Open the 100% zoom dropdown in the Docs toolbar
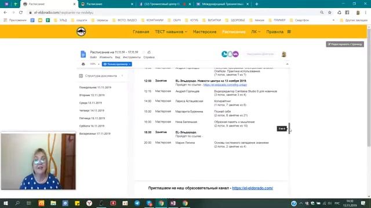 coord(94,64)
